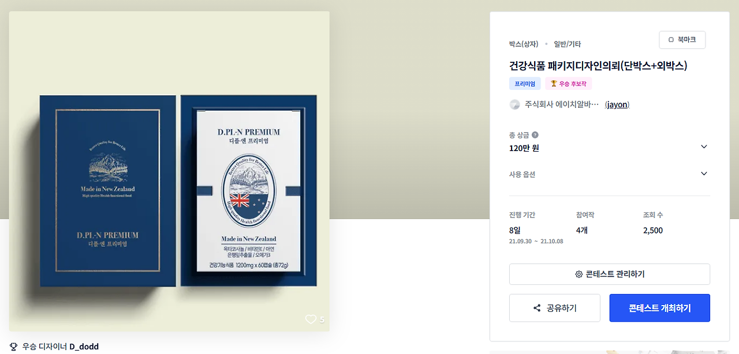Viewport: 739px width, 354px height.
Task: Click the 주식회사 에이치알바 company name
Action: (562, 104)
